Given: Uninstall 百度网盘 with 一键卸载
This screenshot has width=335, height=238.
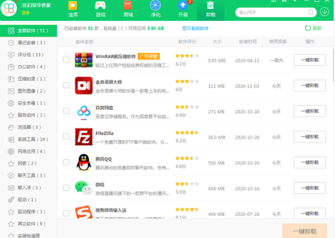Looking at the screenshot, I should pos(309,111).
